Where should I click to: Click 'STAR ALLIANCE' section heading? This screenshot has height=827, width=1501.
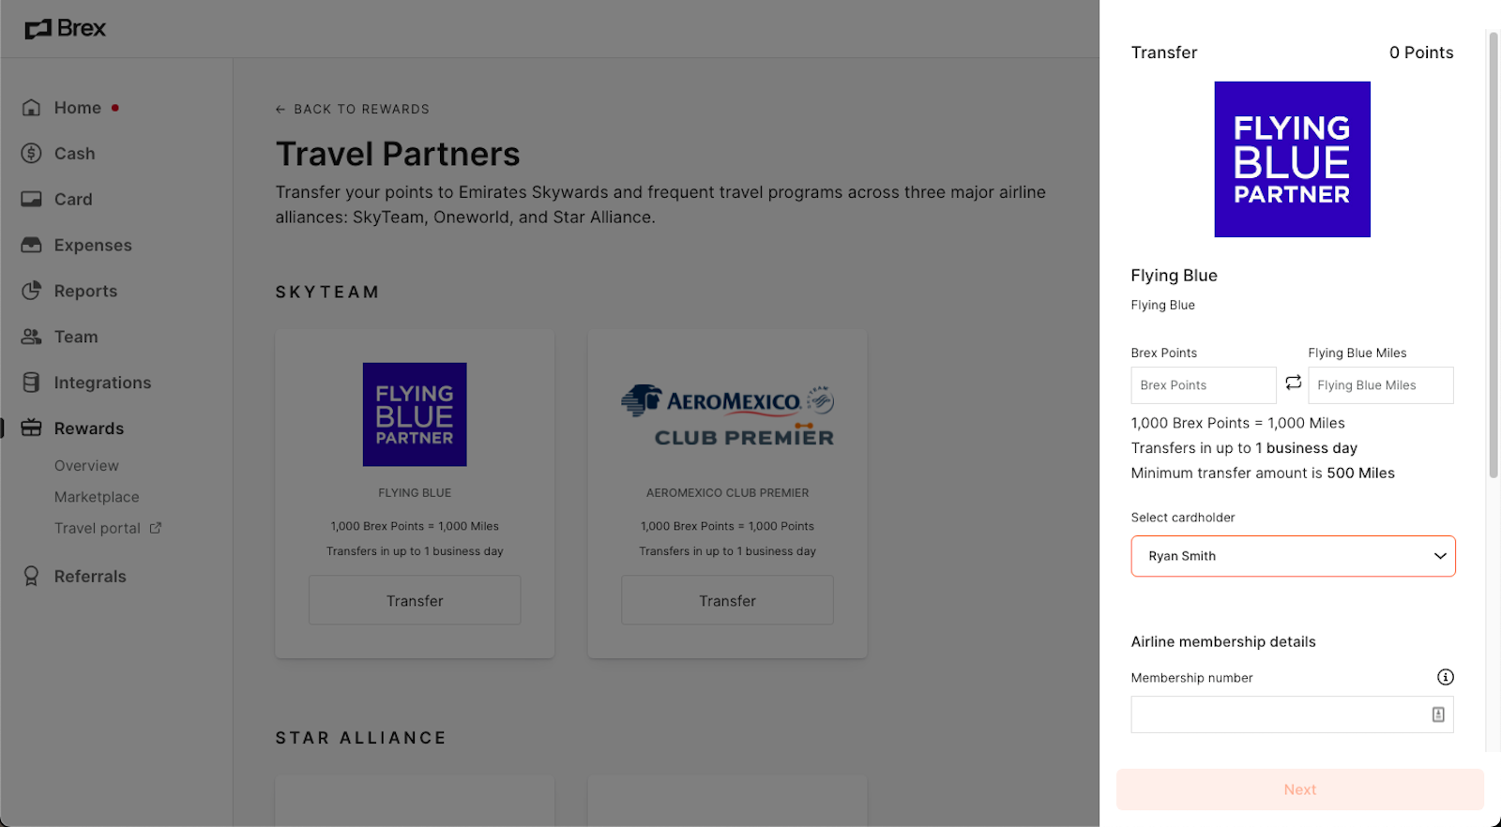pyautogui.click(x=361, y=738)
